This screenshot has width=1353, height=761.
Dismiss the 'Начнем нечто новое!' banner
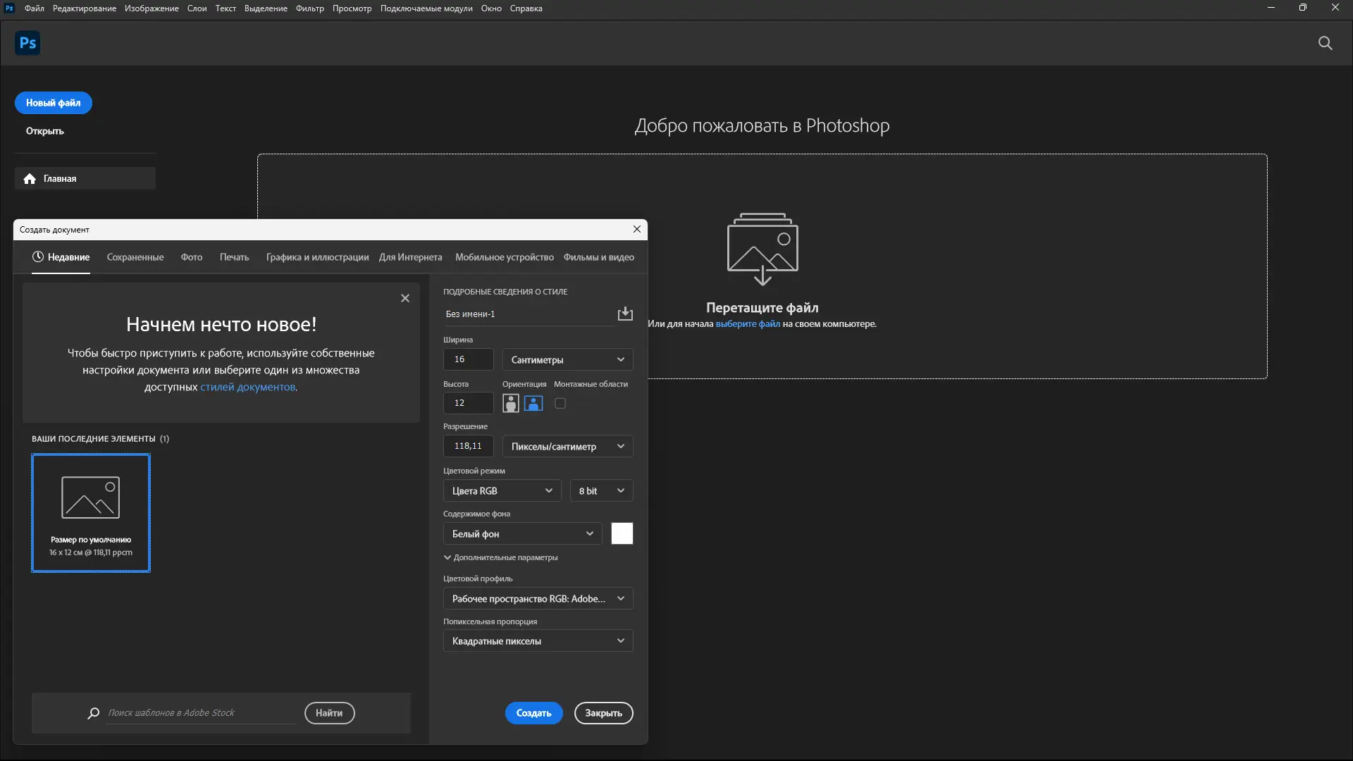(405, 298)
